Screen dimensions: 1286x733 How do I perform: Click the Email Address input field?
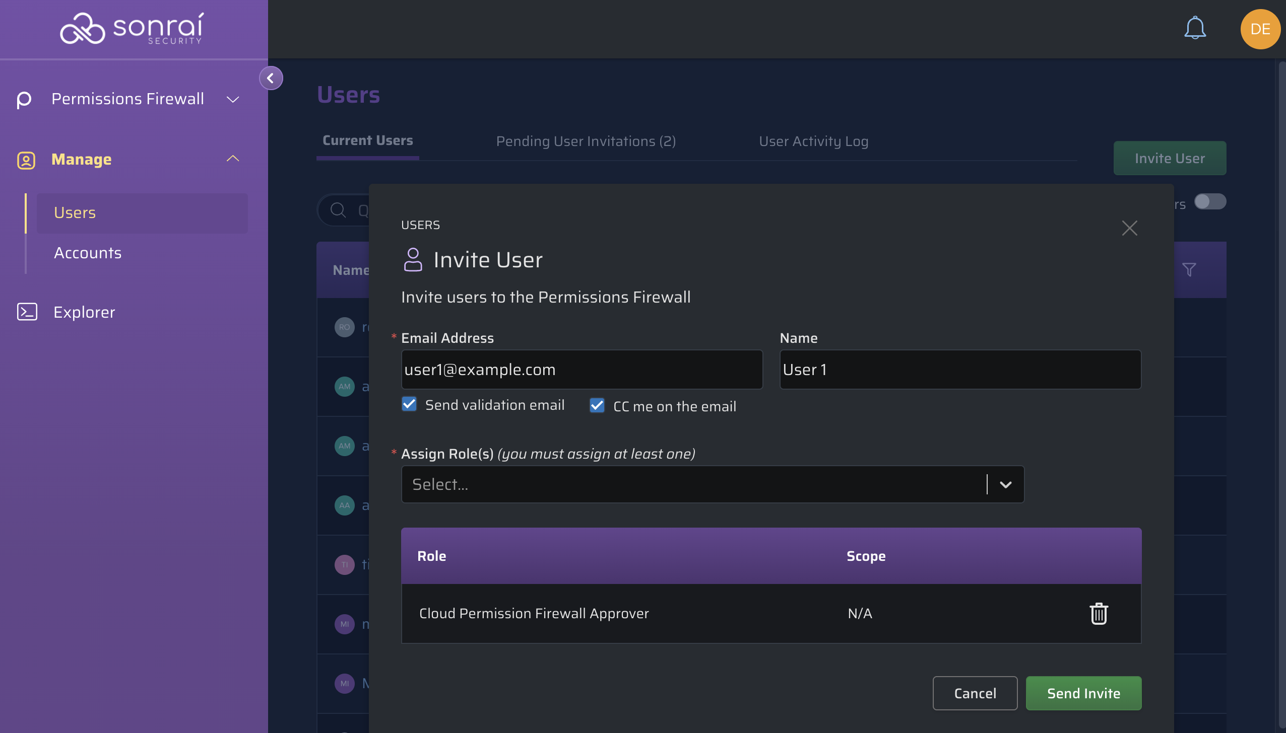[582, 370]
